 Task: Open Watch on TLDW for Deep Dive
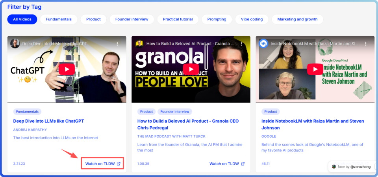102,164
